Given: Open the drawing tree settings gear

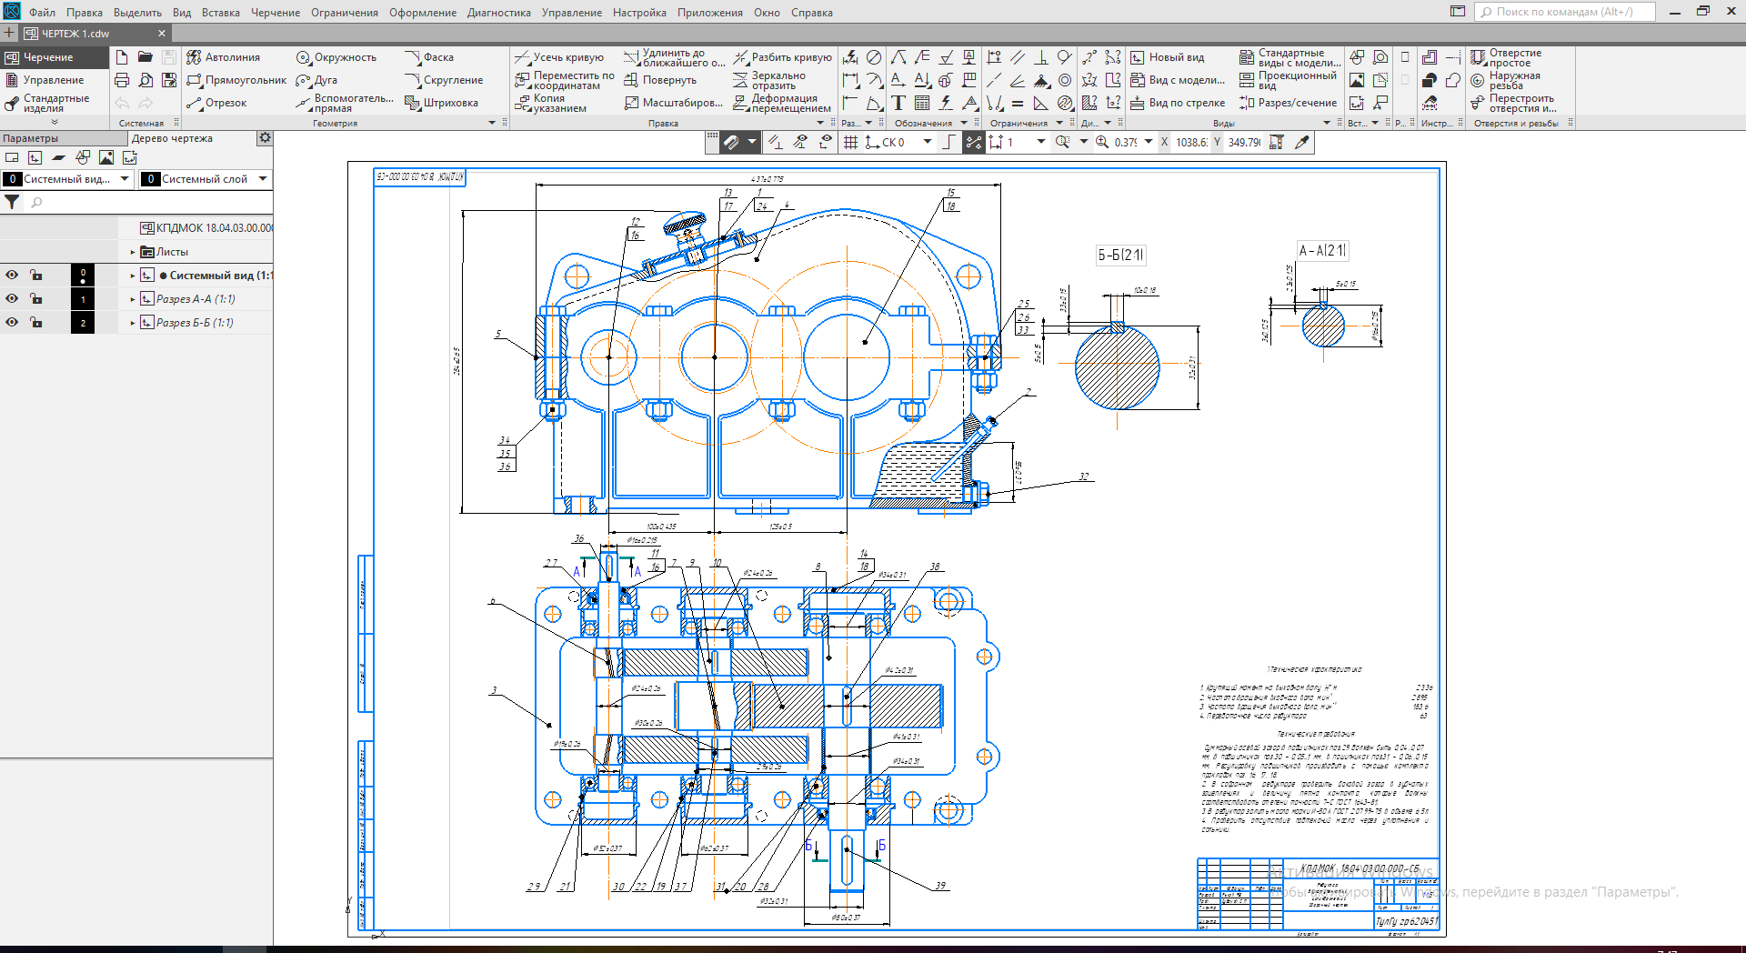Looking at the screenshot, I should click(x=265, y=138).
